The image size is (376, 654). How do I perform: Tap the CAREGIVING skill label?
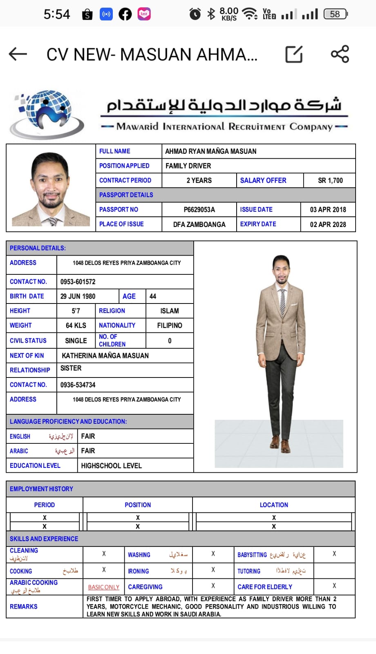coord(145,587)
